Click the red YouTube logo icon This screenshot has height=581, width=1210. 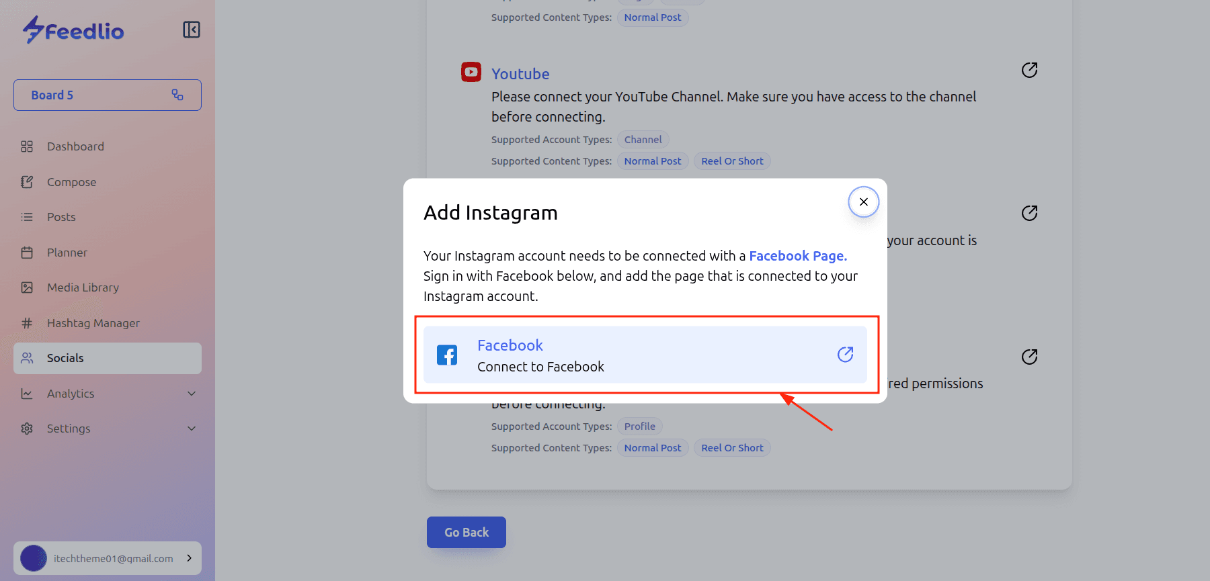(x=471, y=72)
